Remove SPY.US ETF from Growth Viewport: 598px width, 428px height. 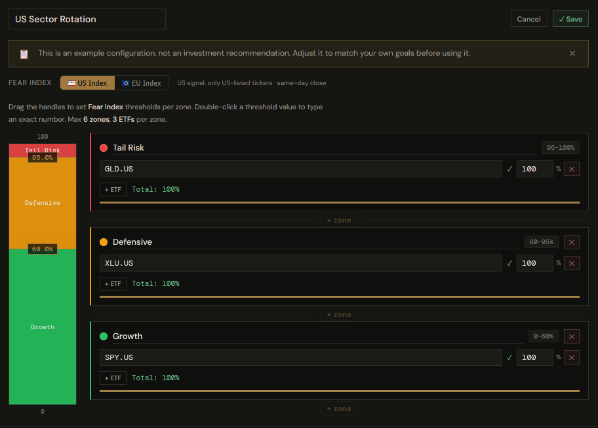pos(572,357)
